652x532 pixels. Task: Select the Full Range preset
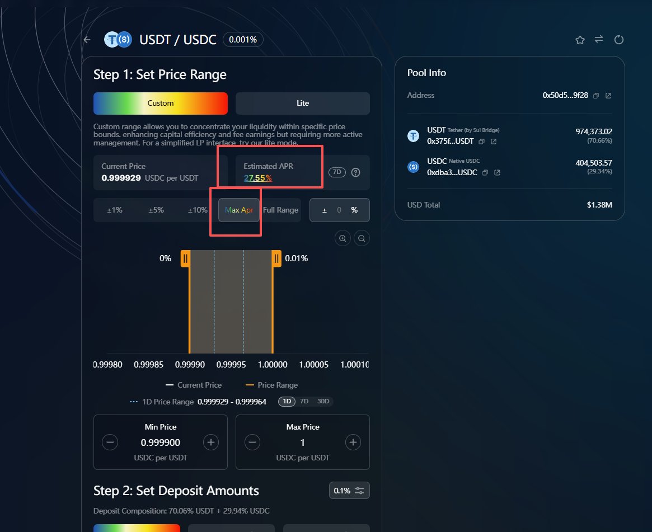[x=281, y=210]
